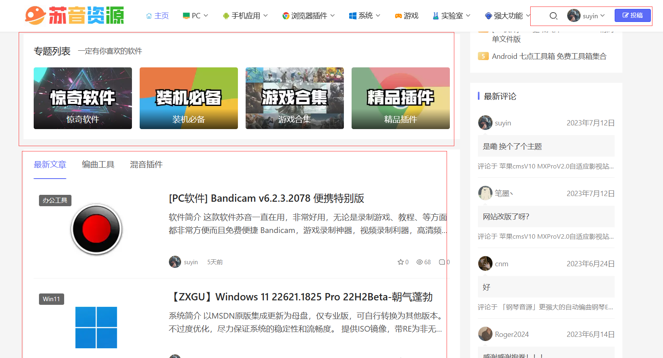Open the search magnifier icon

pos(553,16)
